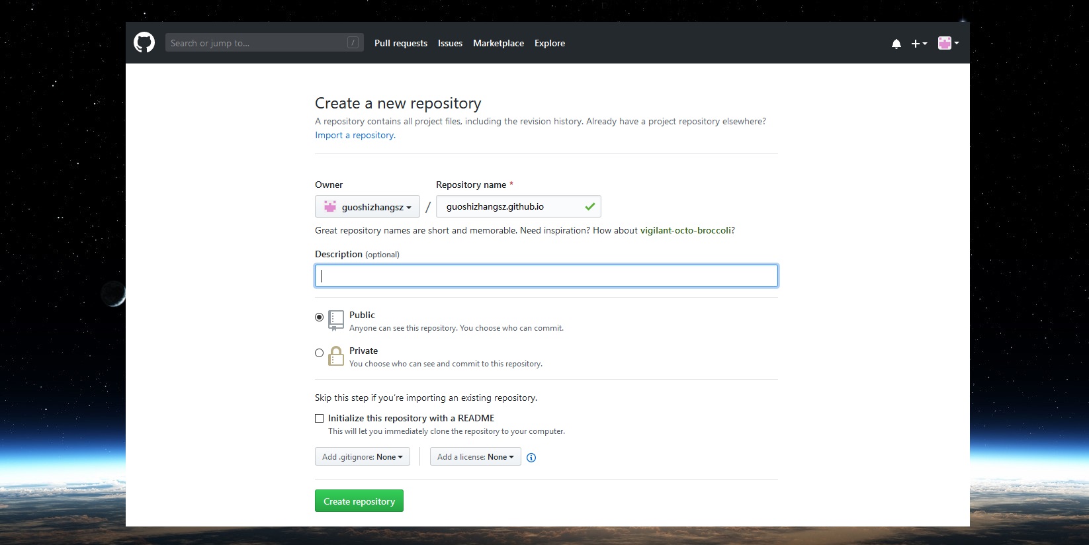Select the Private radio button
The width and height of the screenshot is (1089, 545).
pos(320,353)
